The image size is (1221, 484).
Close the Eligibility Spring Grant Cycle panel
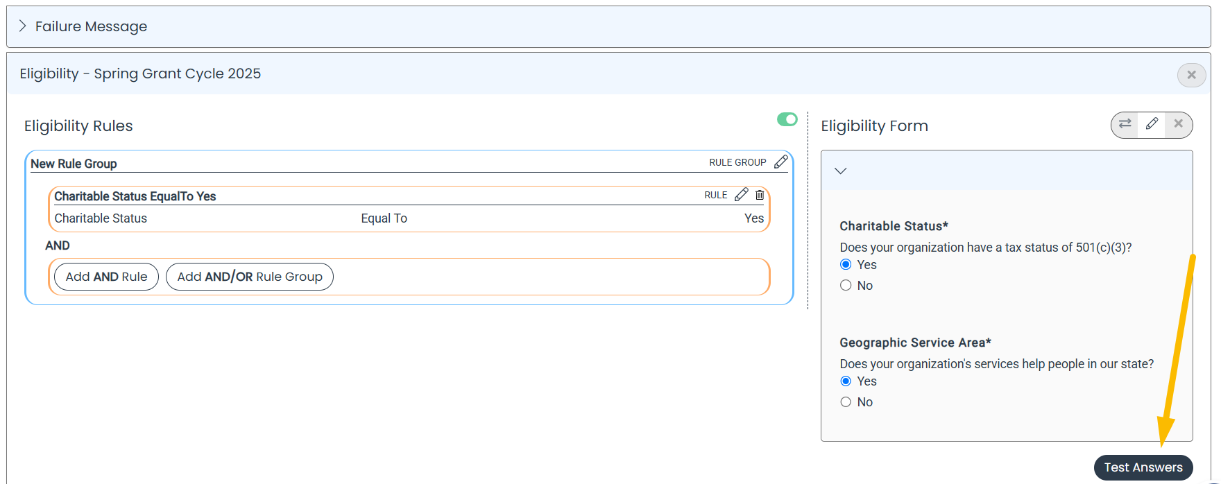click(x=1191, y=75)
